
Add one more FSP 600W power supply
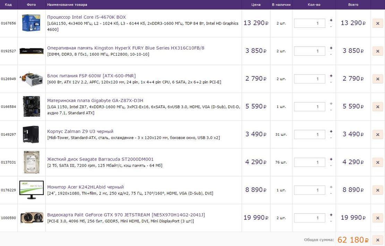pyautogui.click(x=331, y=76)
